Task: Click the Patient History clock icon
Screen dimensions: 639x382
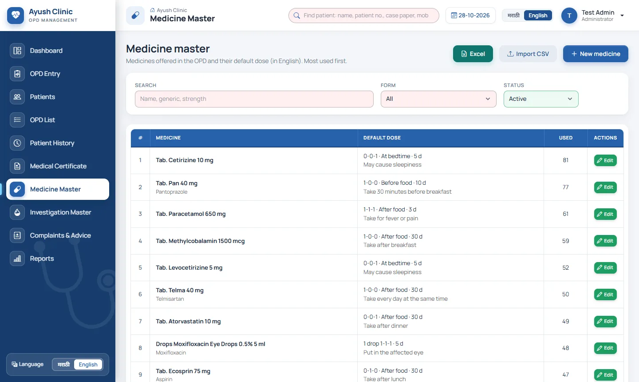Action: coord(17,143)
